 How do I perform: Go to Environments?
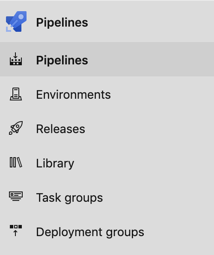point(107,94)
